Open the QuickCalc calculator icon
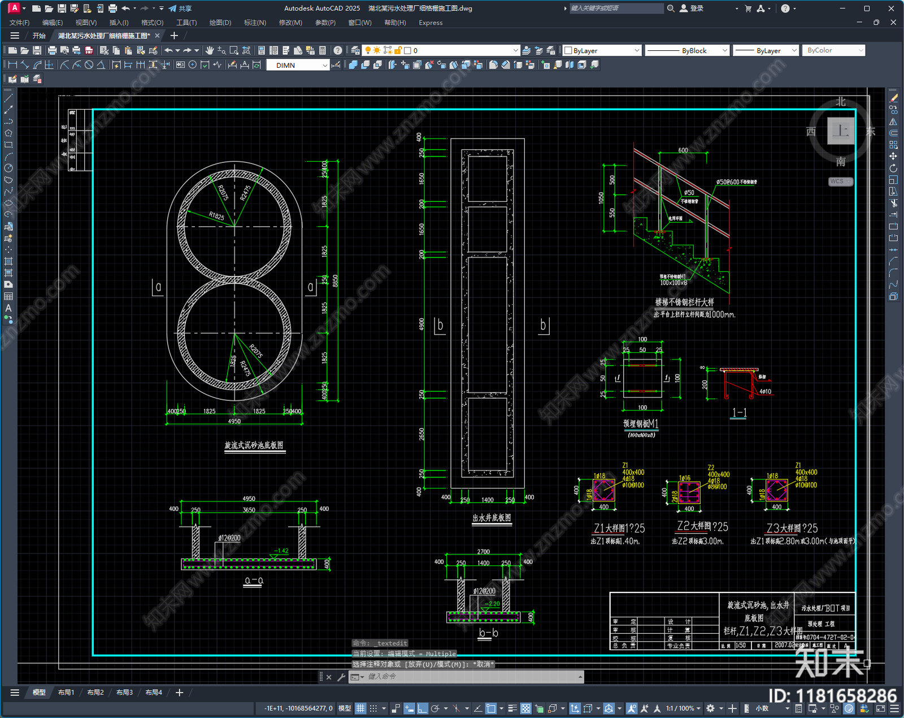The height and width of the screenshot is (718, 904). 323,50
